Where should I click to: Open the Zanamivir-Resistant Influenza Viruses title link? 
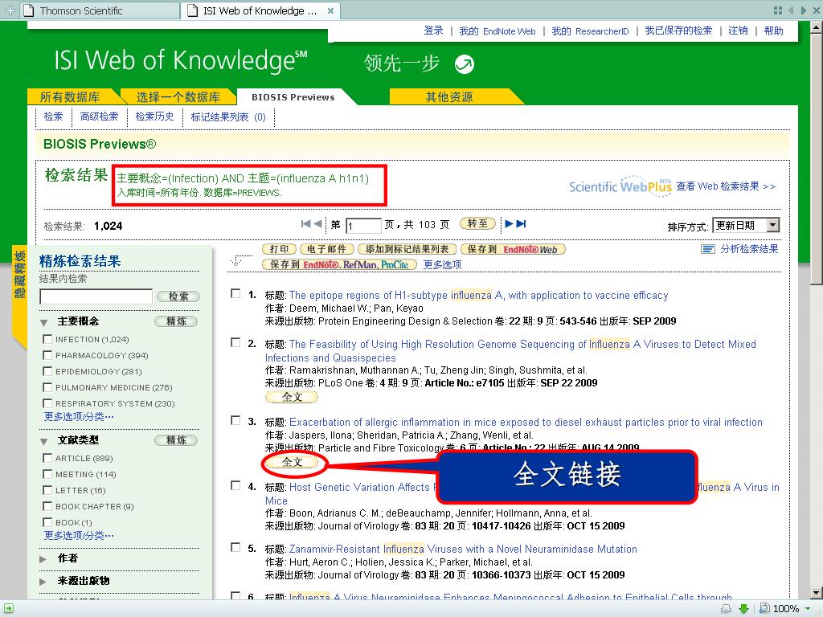463,550
